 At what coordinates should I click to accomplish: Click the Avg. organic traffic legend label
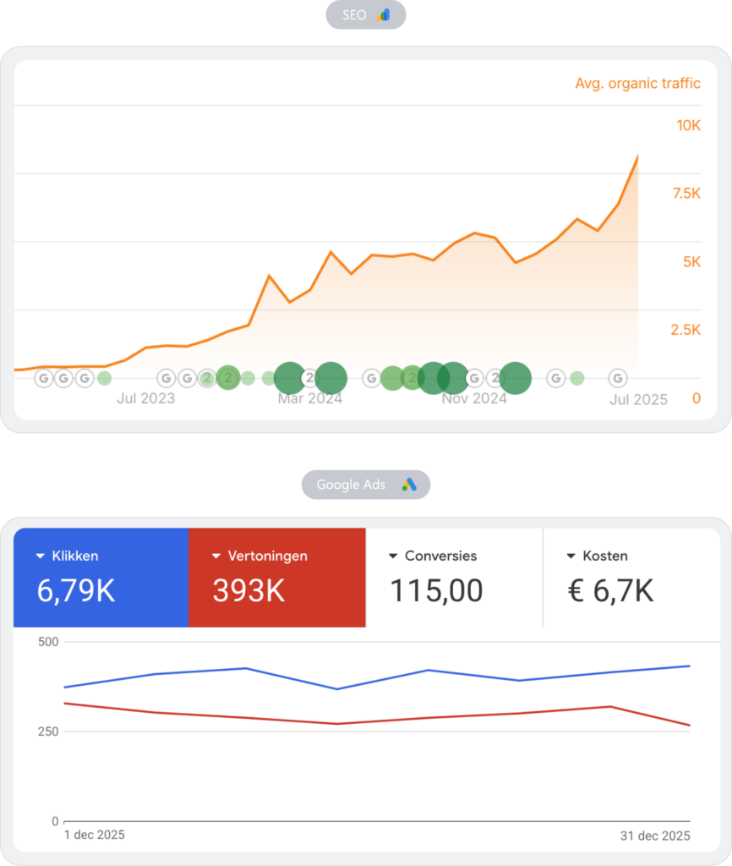coord(637,83)
